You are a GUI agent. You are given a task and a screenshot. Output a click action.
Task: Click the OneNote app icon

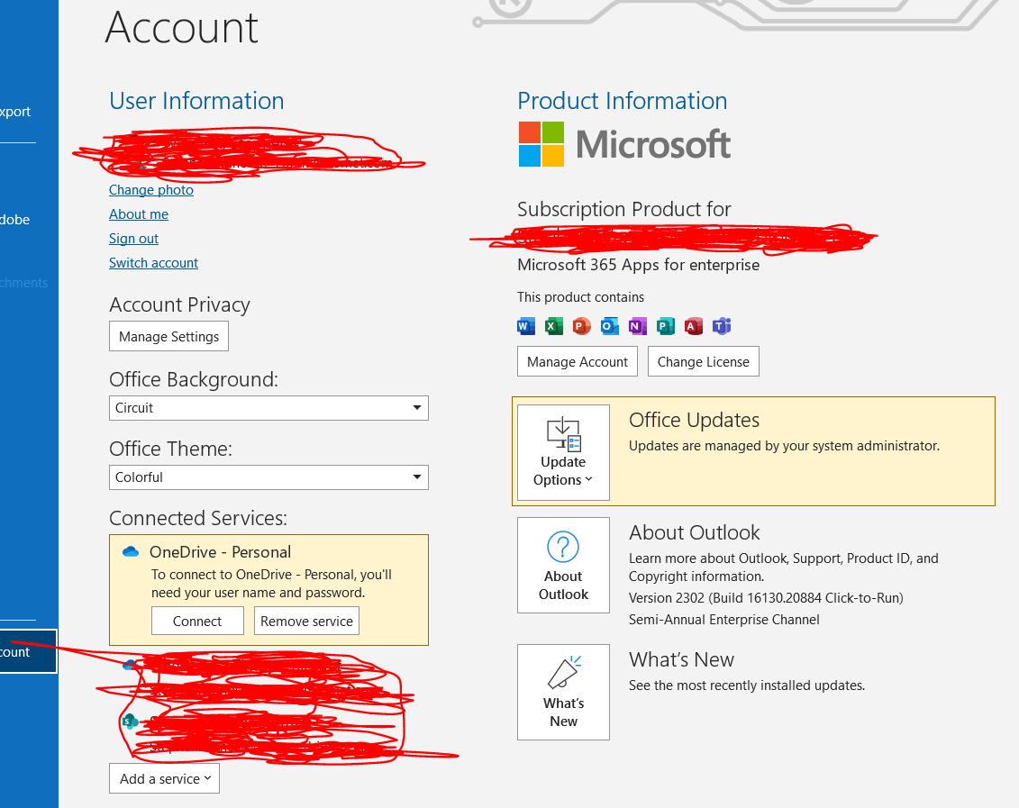[638, 326]
